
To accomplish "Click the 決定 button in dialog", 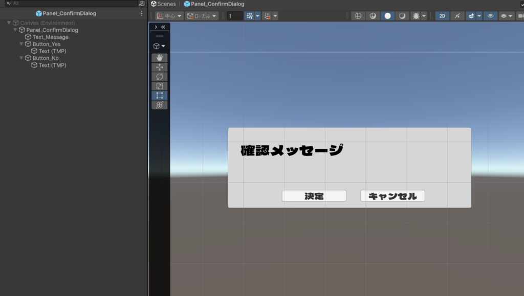I will pyautogui.click(x=314, y=196).
